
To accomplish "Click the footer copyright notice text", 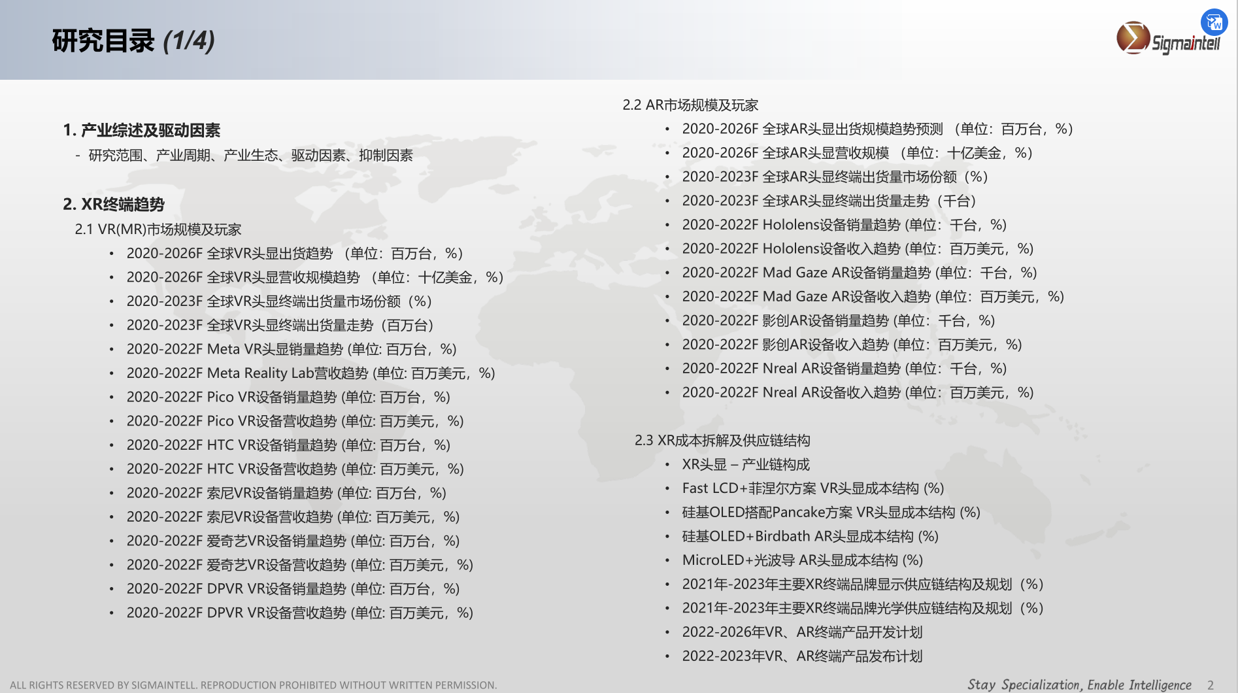I will [x=253, y=685].
